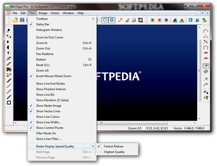Select Fastest Redraw option

coord(117,146)
